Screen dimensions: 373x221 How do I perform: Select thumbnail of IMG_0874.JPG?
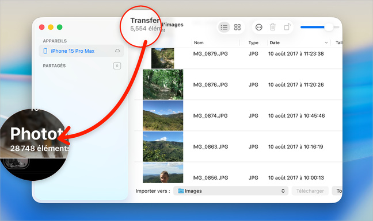click(x=163, y=115)
